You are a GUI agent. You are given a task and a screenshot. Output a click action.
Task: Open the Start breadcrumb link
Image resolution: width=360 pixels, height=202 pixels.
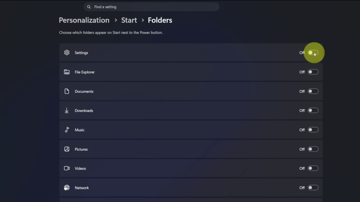(129, 20)
